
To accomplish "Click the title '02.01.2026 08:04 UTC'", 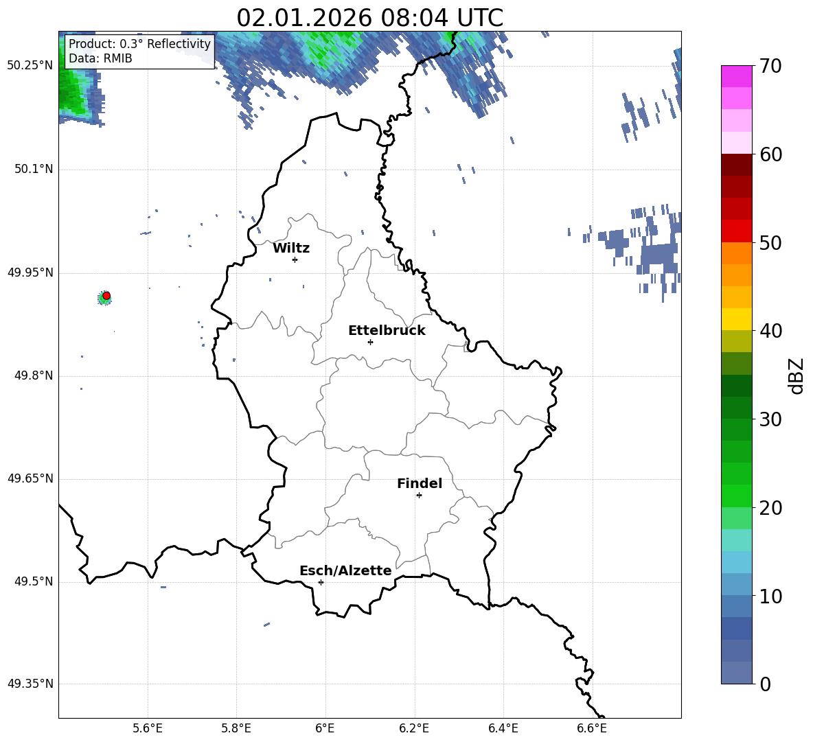I will 369,18.
